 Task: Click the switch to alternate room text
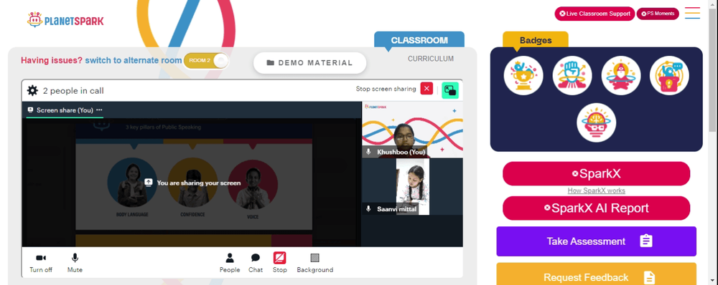coord(134,60)
